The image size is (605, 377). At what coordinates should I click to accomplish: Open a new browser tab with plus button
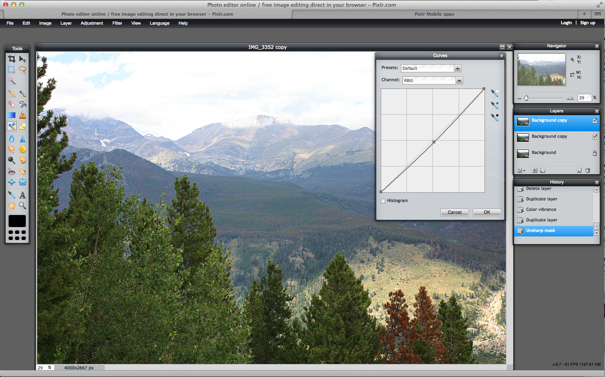coord(584,14)
